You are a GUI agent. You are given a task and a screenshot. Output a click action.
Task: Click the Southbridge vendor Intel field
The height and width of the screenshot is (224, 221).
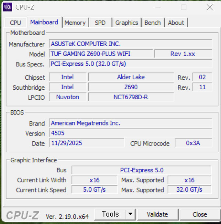tap(68, 87)
